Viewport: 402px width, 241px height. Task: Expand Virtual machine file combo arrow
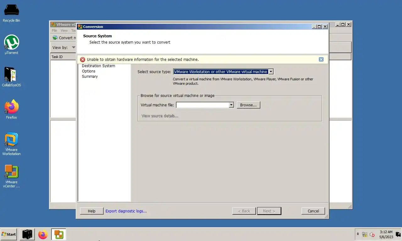tap(231, 105)
